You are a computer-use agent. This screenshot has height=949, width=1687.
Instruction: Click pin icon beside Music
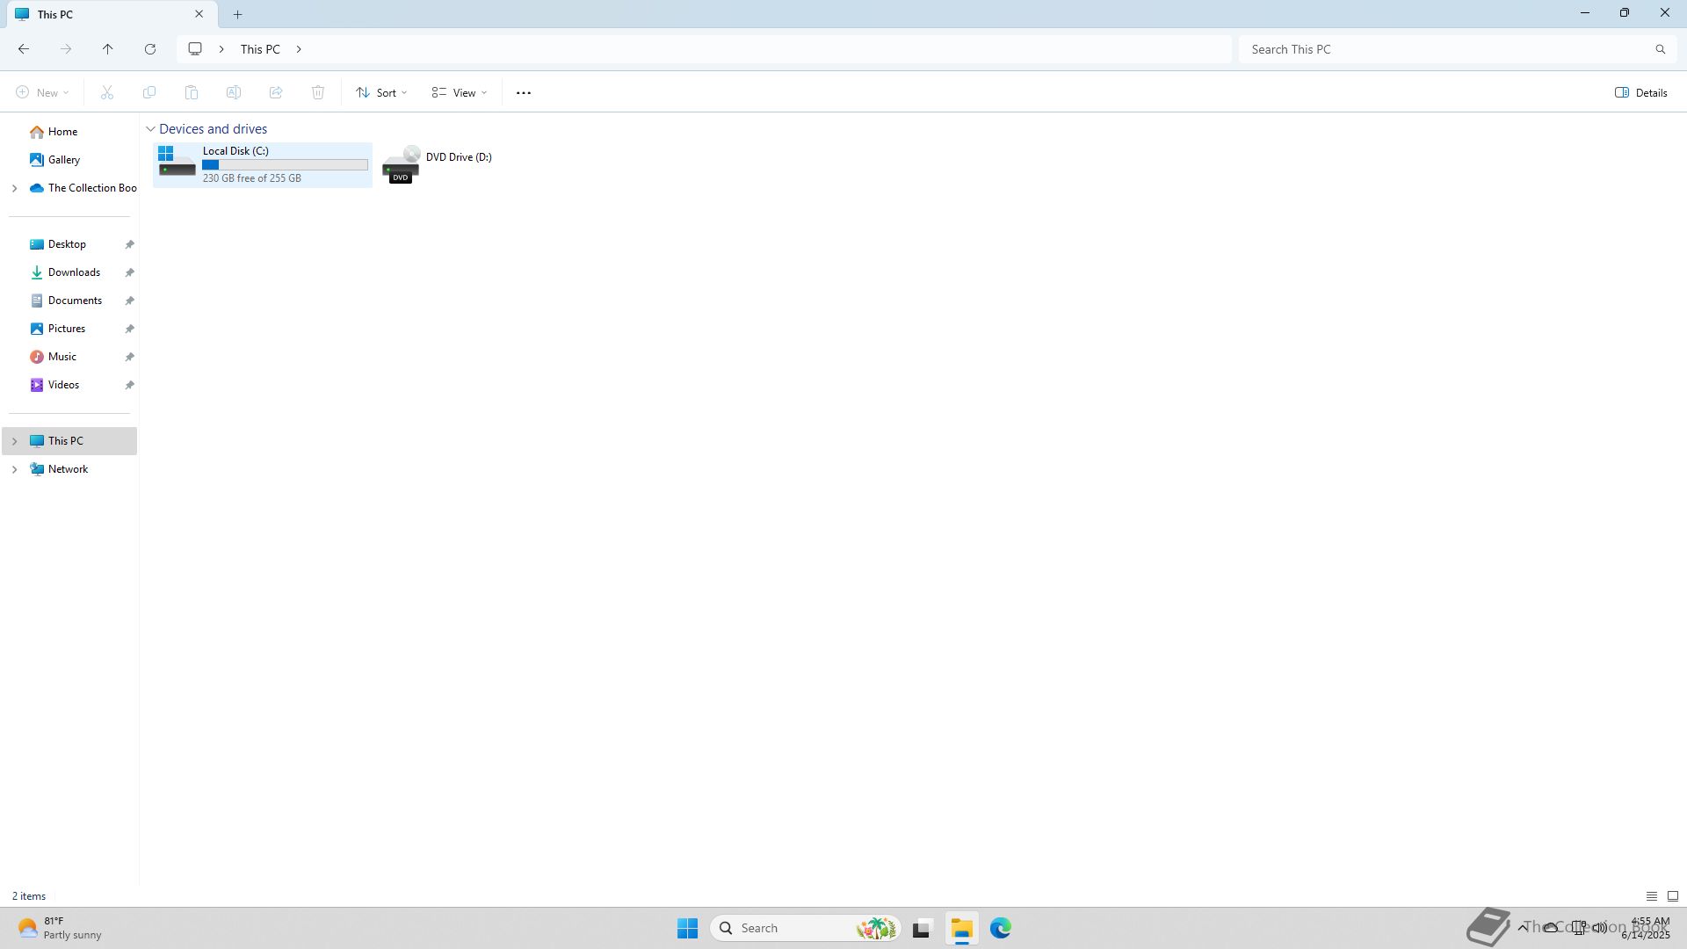(129, 357)
